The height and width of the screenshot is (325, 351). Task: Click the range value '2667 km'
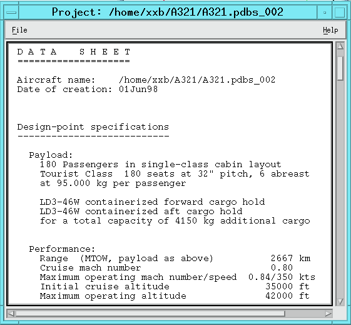click(x=290, y=259)
